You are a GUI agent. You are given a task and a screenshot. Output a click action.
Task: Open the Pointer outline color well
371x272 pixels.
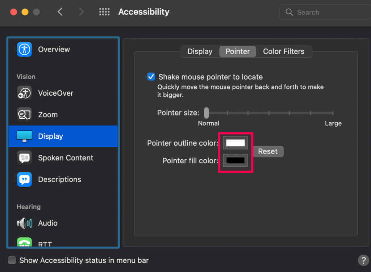point(235,143)
